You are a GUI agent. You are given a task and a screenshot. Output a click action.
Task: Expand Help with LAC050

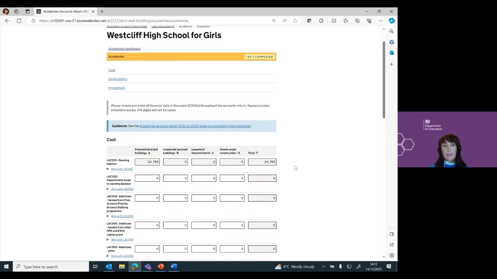point(122,256)
